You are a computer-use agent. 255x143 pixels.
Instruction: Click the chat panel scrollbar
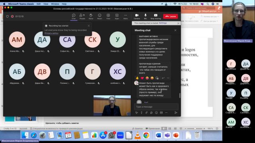tap(180, 95)
